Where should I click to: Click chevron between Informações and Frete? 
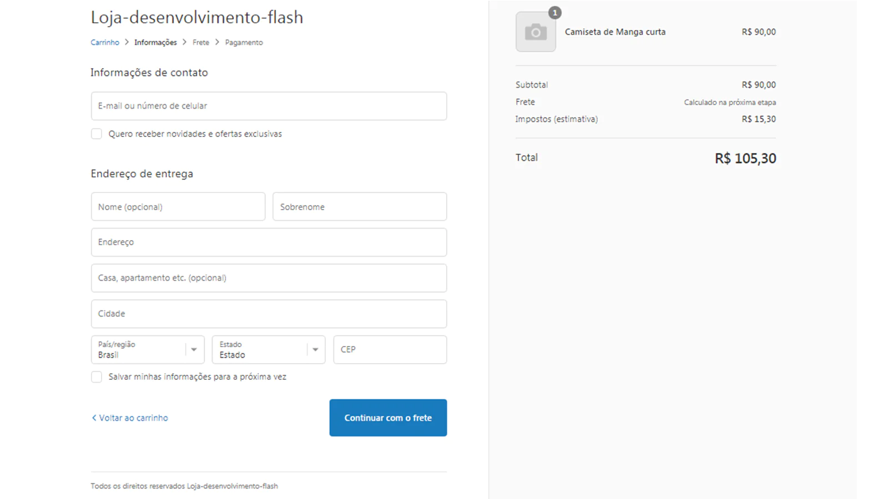click(x=185, y=42)
